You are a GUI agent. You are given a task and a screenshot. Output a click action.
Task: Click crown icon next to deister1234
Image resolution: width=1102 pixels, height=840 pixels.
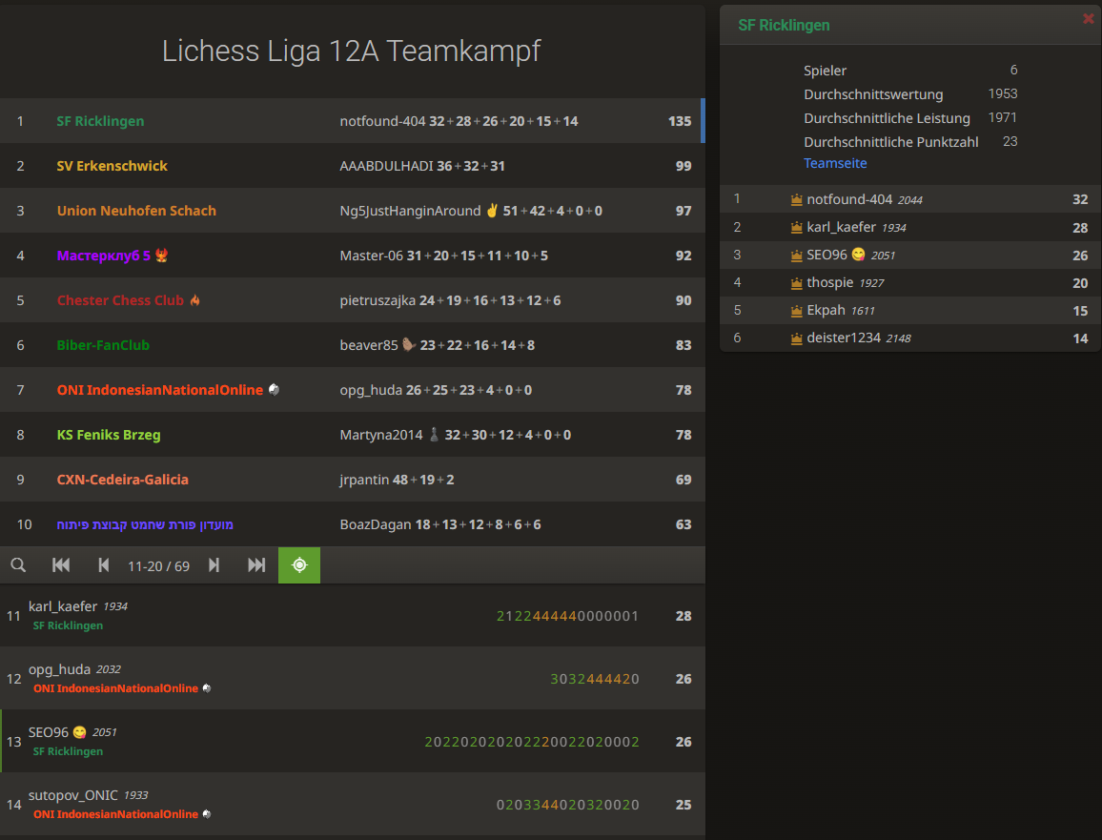pyautogui.click(x=796, y=338)
